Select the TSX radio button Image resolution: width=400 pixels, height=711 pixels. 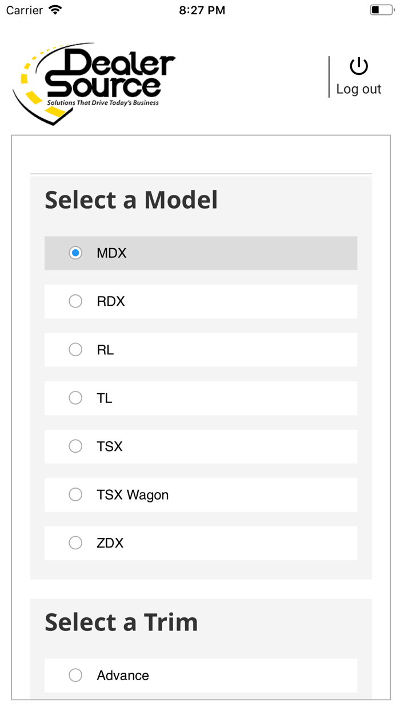(75, 446)
